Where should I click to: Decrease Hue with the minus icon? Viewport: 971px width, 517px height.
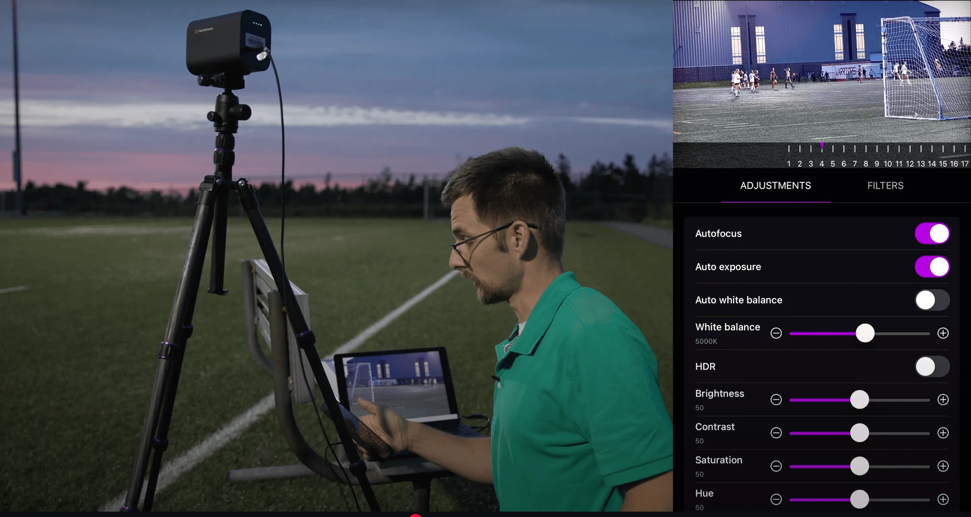tap(776, 500)
